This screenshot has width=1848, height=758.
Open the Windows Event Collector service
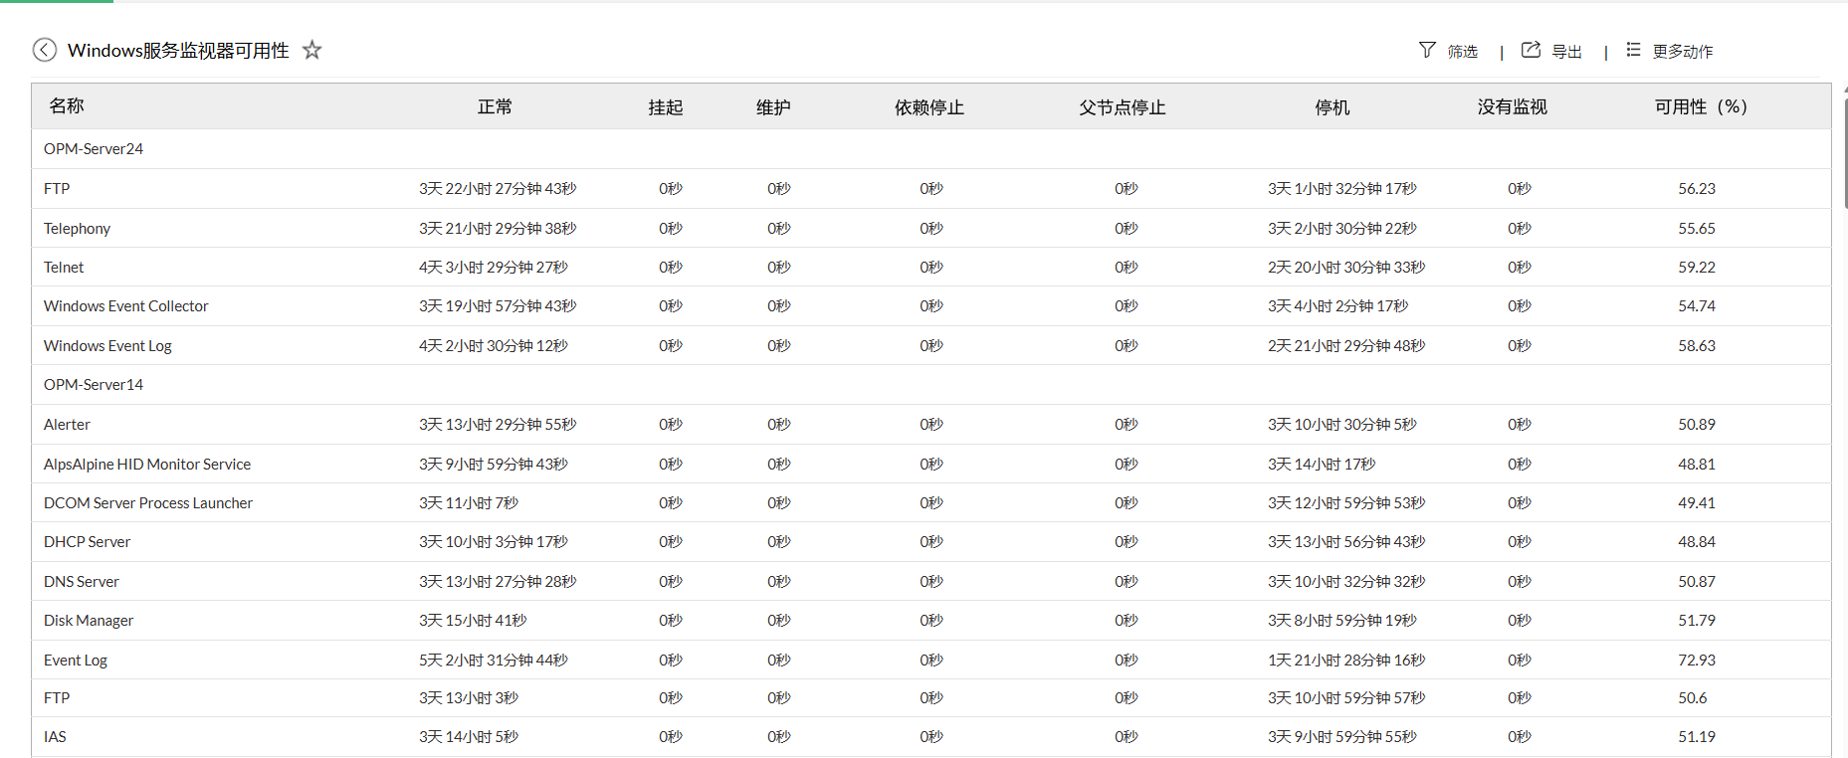point(126,306)
